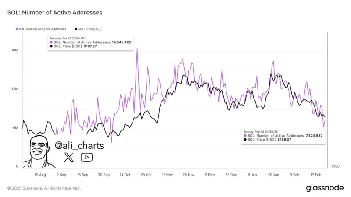Click the troll face avatar image

(x=39, y=151)
